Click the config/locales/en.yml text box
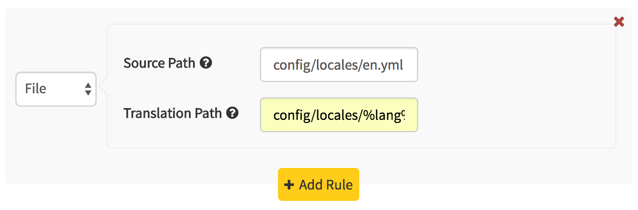638x210 pixels. pyautogui.click(x=339, y=65)
